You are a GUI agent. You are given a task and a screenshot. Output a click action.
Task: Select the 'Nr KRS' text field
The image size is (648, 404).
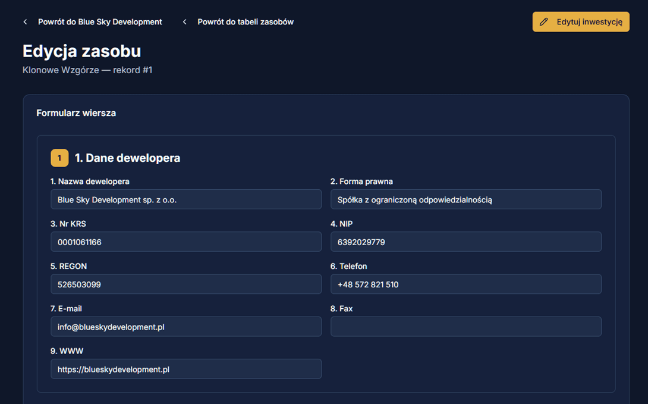185,242
